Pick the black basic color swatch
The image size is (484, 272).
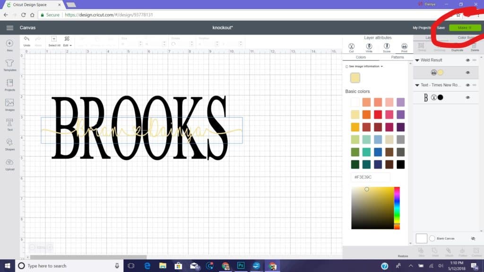tap(400, 164)
